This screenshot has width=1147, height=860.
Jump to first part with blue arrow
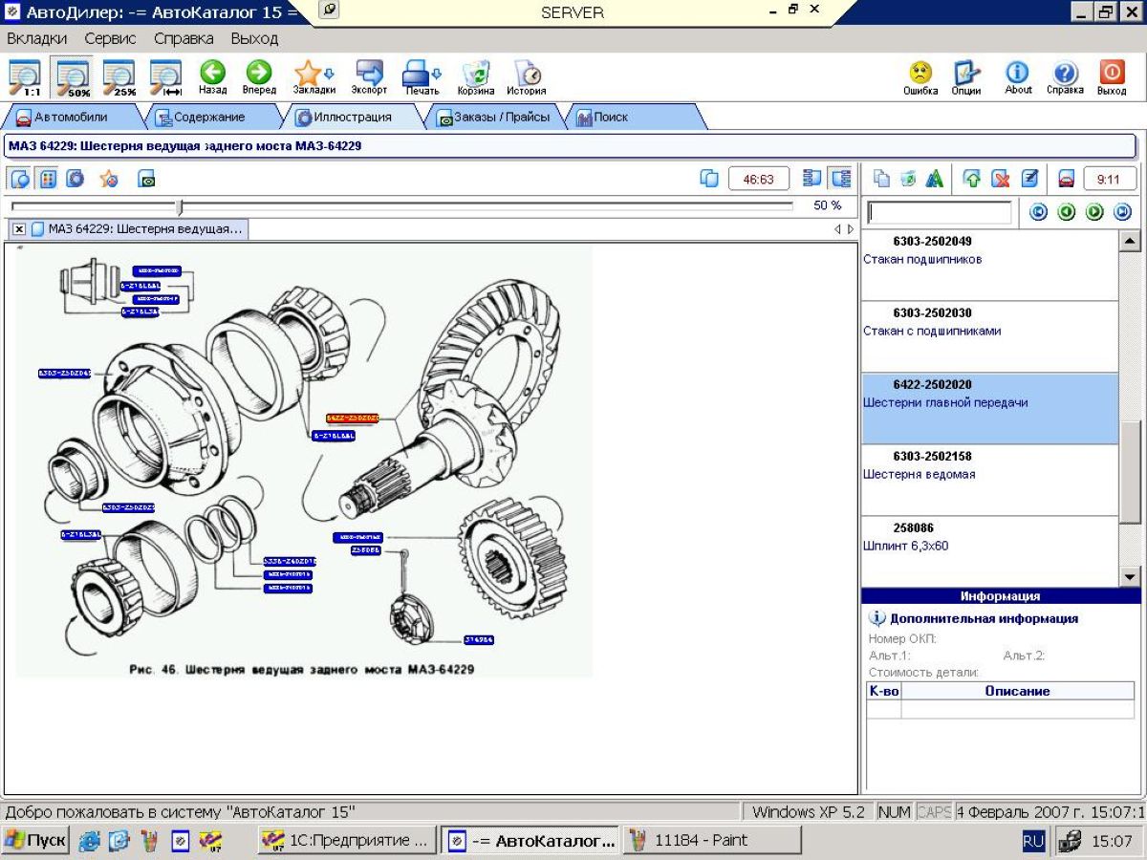pyautogui.click(x=1039, y=212)
